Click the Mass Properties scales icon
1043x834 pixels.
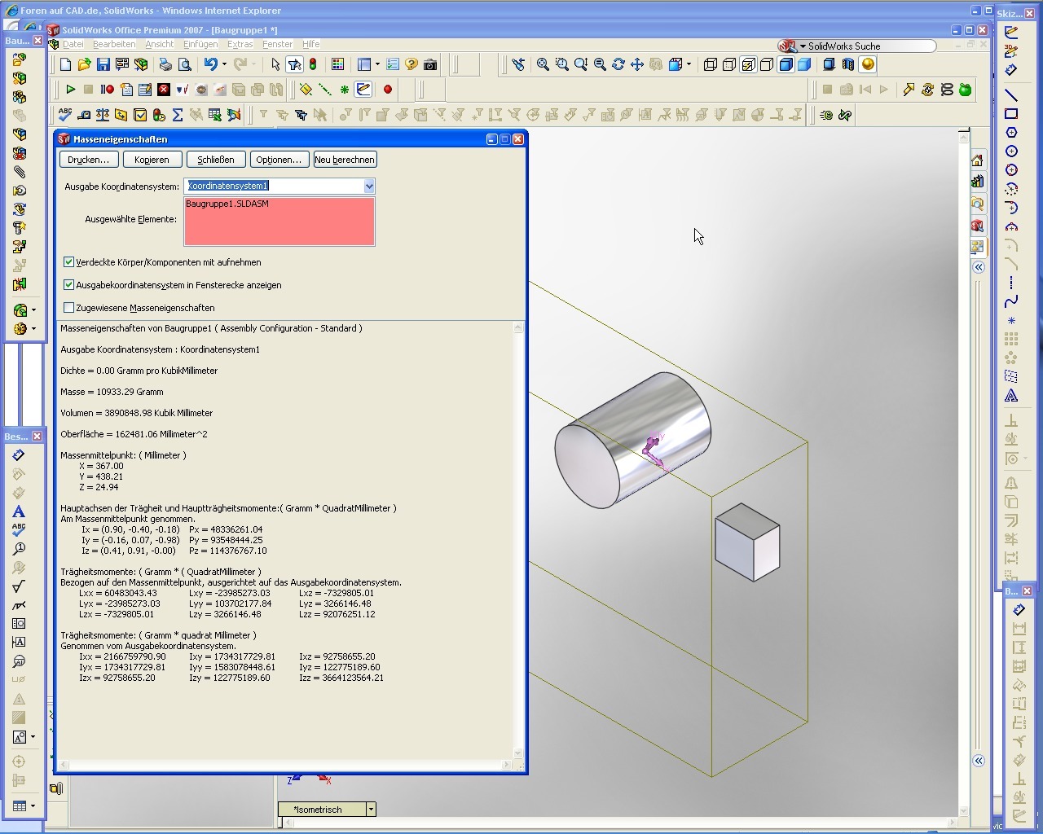tap(103, 115)
